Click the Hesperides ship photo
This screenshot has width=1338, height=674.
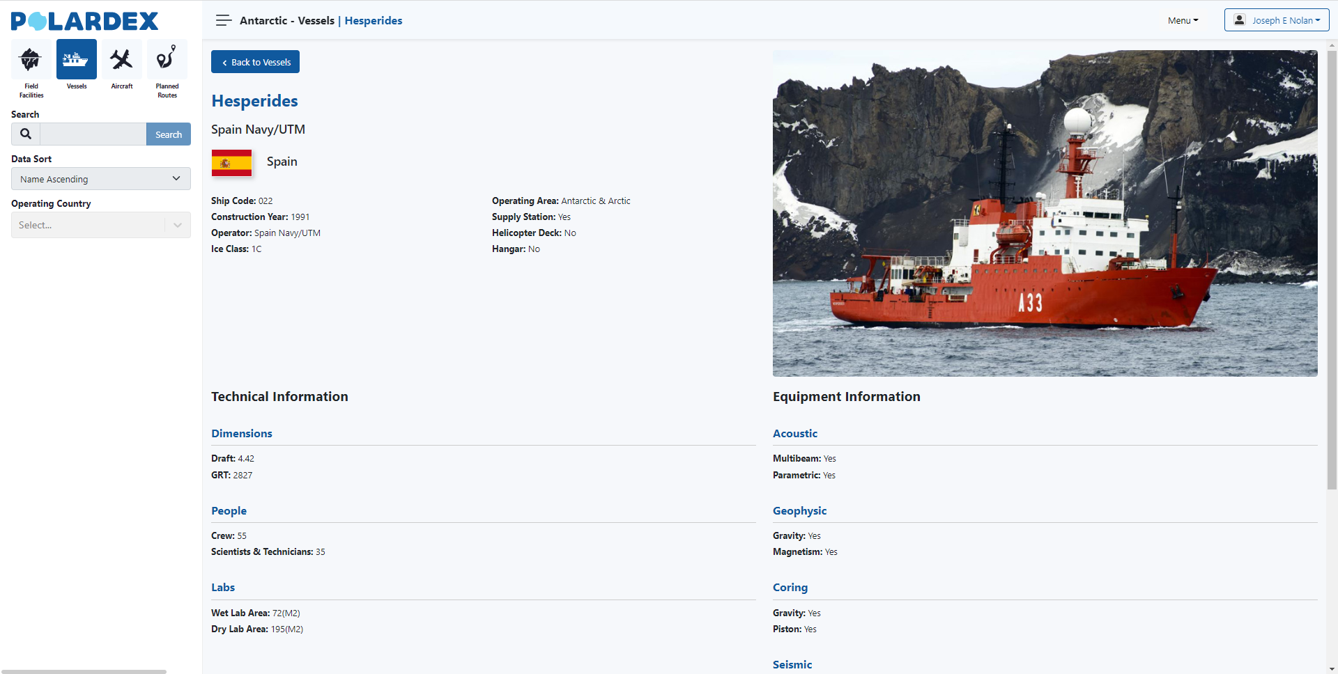[1045, 213]
